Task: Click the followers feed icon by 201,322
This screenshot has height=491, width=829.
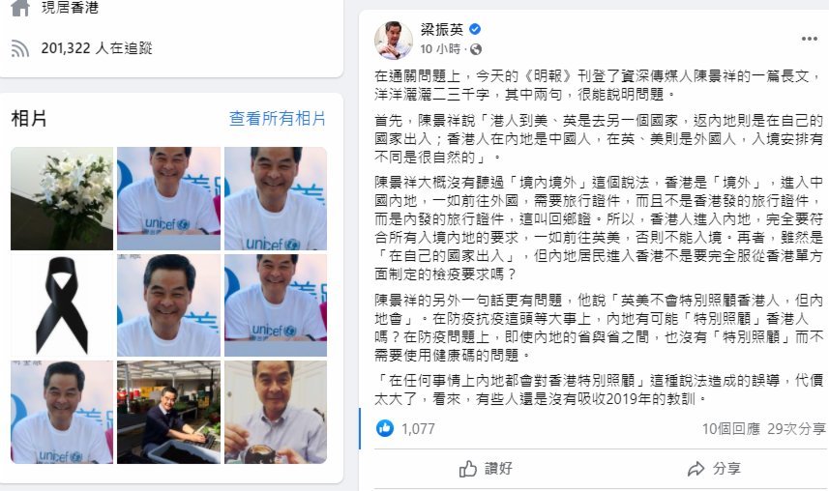Action: click(20, 48)
